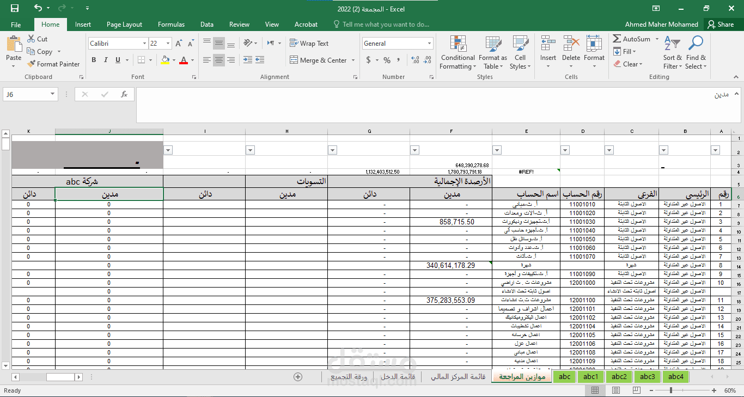This screenshot has height=397, width=744.
Task: Switch to the Formulas tab
Action: (171, 25)
